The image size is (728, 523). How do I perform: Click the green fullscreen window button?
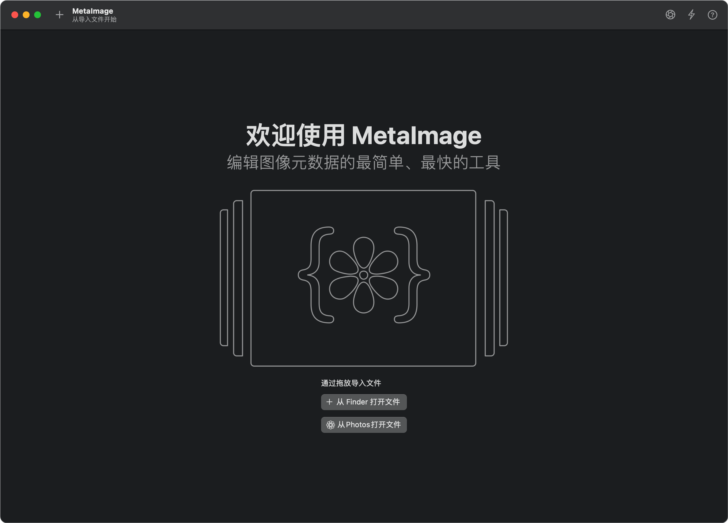pos(38,15)
